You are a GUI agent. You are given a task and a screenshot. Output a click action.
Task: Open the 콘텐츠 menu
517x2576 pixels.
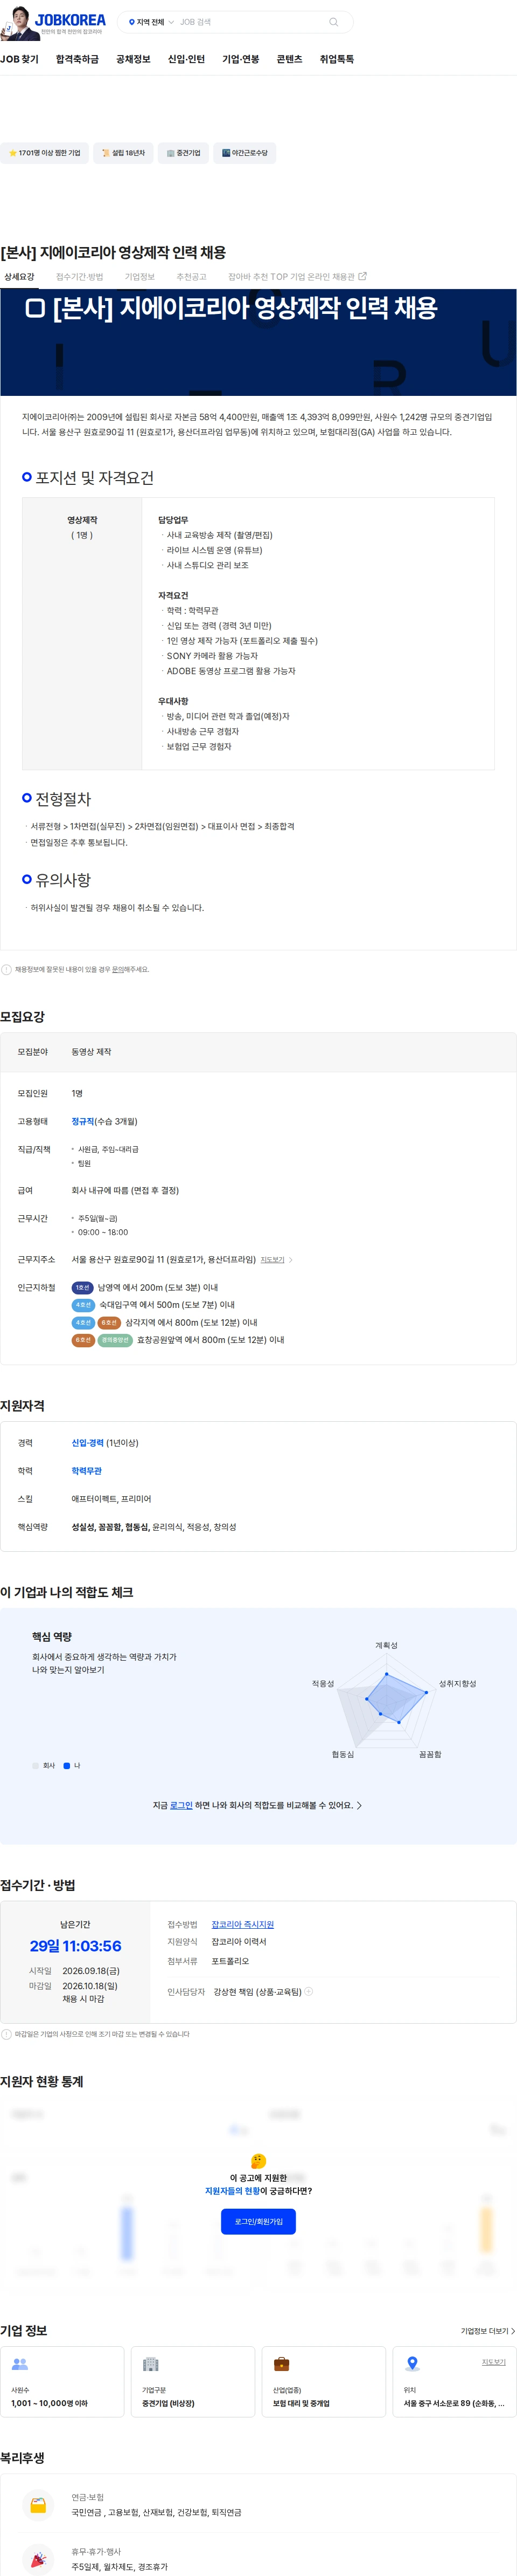[289, 59]
